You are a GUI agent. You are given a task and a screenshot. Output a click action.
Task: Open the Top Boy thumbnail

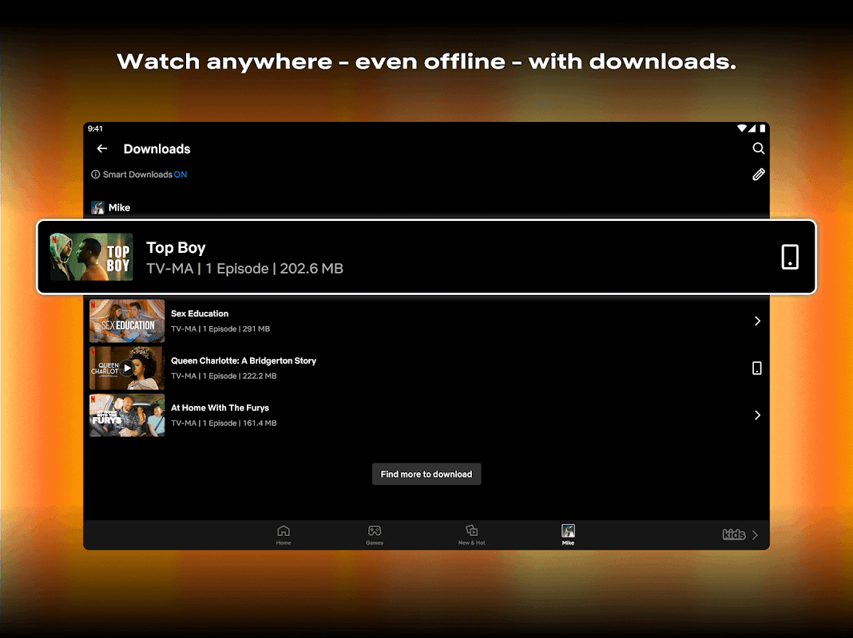(92, 257)
